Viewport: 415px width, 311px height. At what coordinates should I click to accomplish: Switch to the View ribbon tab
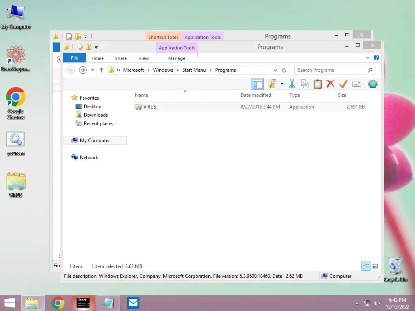click(144, 58)
